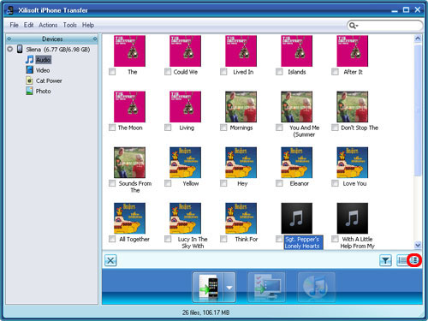This screenshot has height=321, width=428.
Task: Select the Hey album thumbnail
Action: tap(241, 163)
